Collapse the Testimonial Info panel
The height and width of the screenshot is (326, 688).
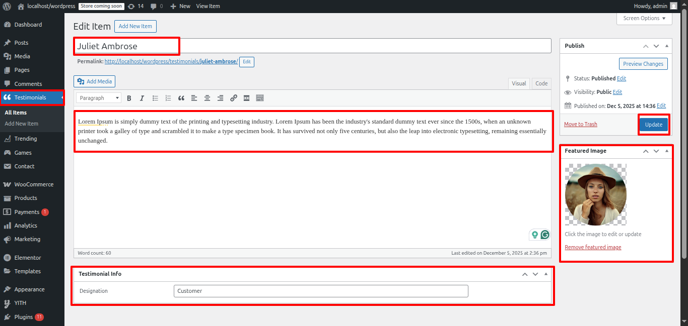(546, 274)
